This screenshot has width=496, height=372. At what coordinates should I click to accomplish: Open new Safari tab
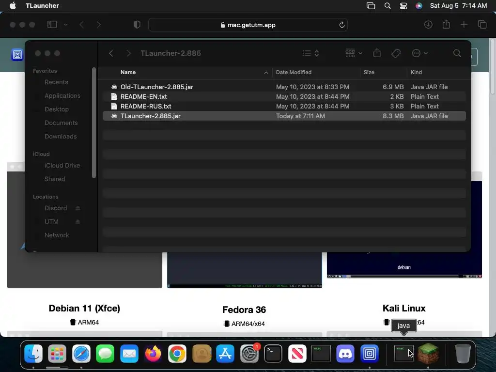point(464,25)
